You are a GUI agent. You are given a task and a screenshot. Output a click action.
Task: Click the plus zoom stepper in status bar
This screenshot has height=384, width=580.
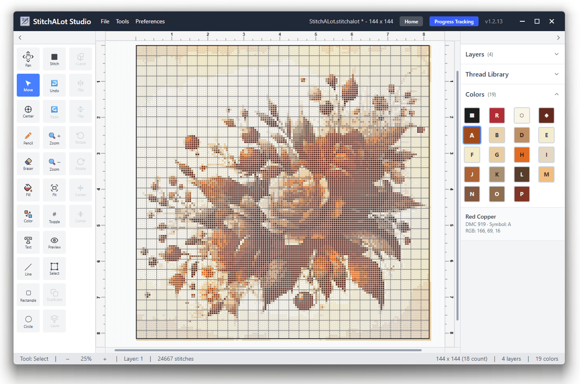pos(105,359)
